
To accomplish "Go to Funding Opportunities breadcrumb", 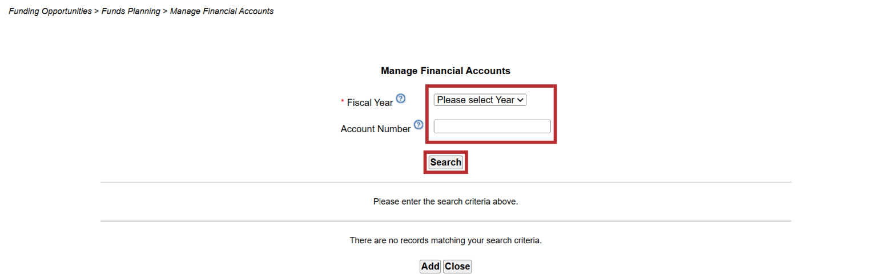I will click(50, 11).
